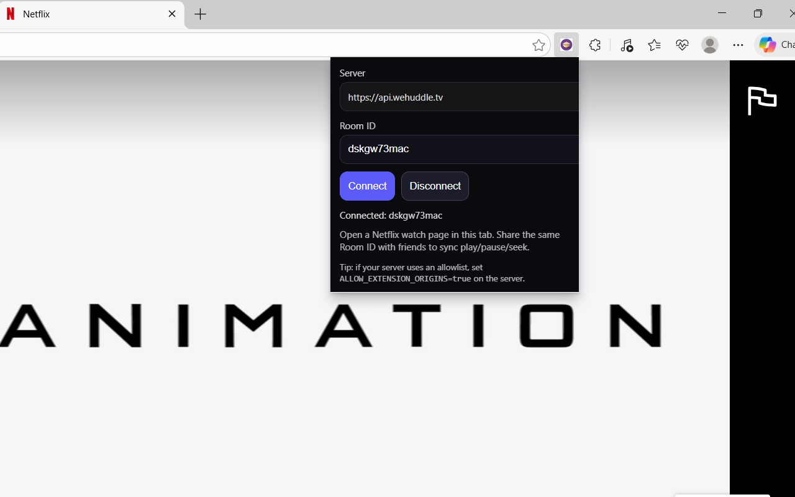Viewport: 795px width, 497px height.
Task: Open Browser essentials heart icon
Action: pos(682,45)
